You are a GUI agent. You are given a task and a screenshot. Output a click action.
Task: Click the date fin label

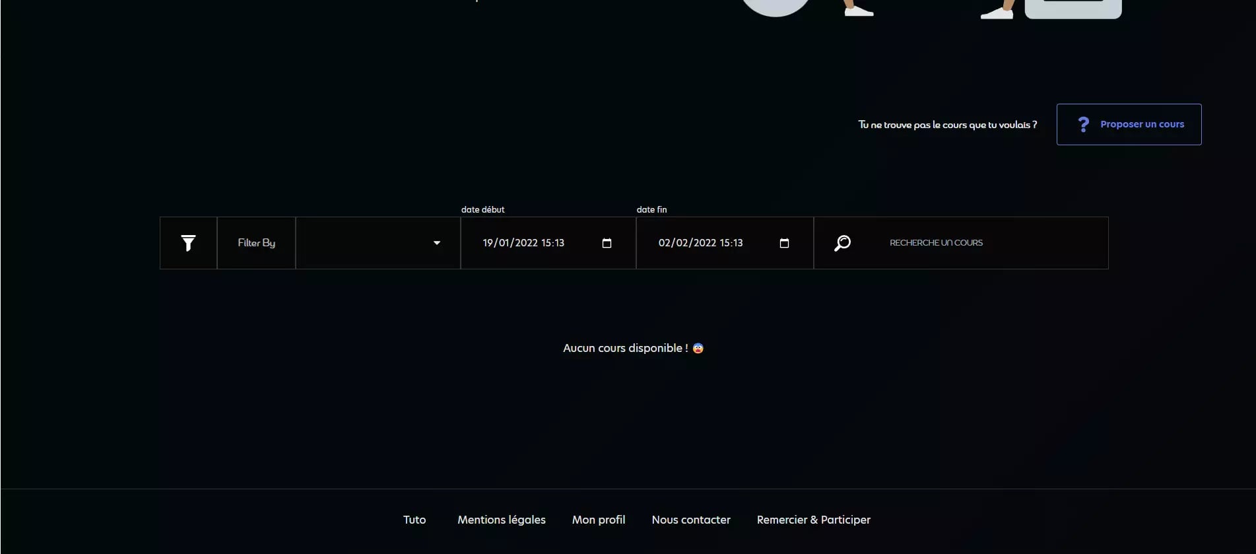click(x=651, y=209)
